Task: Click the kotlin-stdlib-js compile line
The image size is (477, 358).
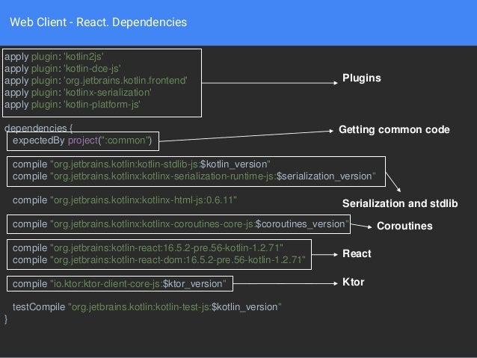Action: [x=141, y=164]
